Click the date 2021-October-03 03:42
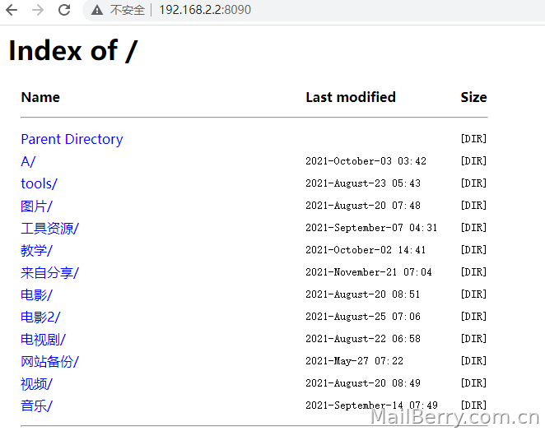The width and height of the screenshot is (545, 431). [x=366, y=161]
